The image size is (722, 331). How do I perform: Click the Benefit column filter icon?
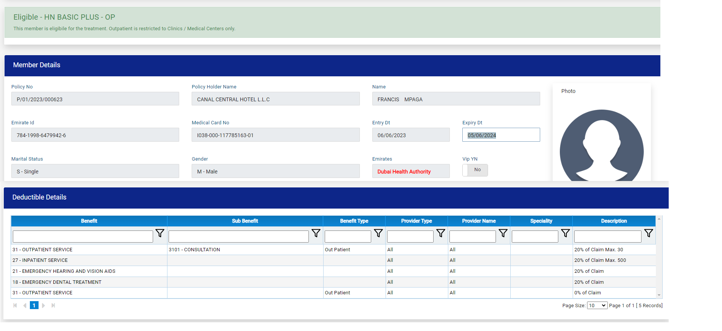pos(160,234)
